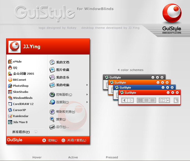Minimize the red GuiStyle window
Image resolution: width=190 pixels, height=161 pixels.
pos(168,93)
